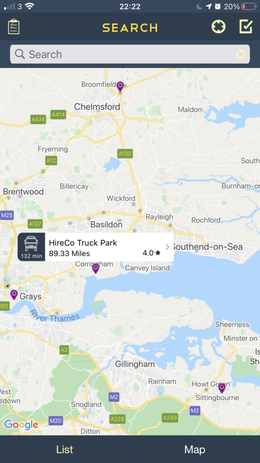Expand HireCo Truck Park details chevron
Screen dimensions: 260x463
click(167, 247)
